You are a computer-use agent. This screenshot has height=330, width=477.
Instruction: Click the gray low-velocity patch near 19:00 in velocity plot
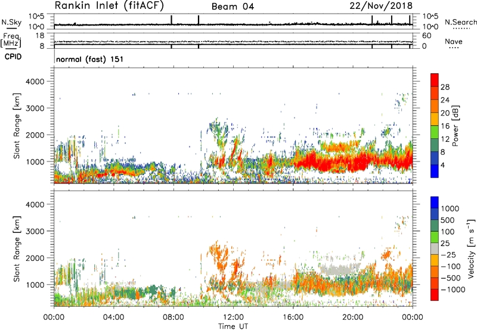click(x=340, y=269)
